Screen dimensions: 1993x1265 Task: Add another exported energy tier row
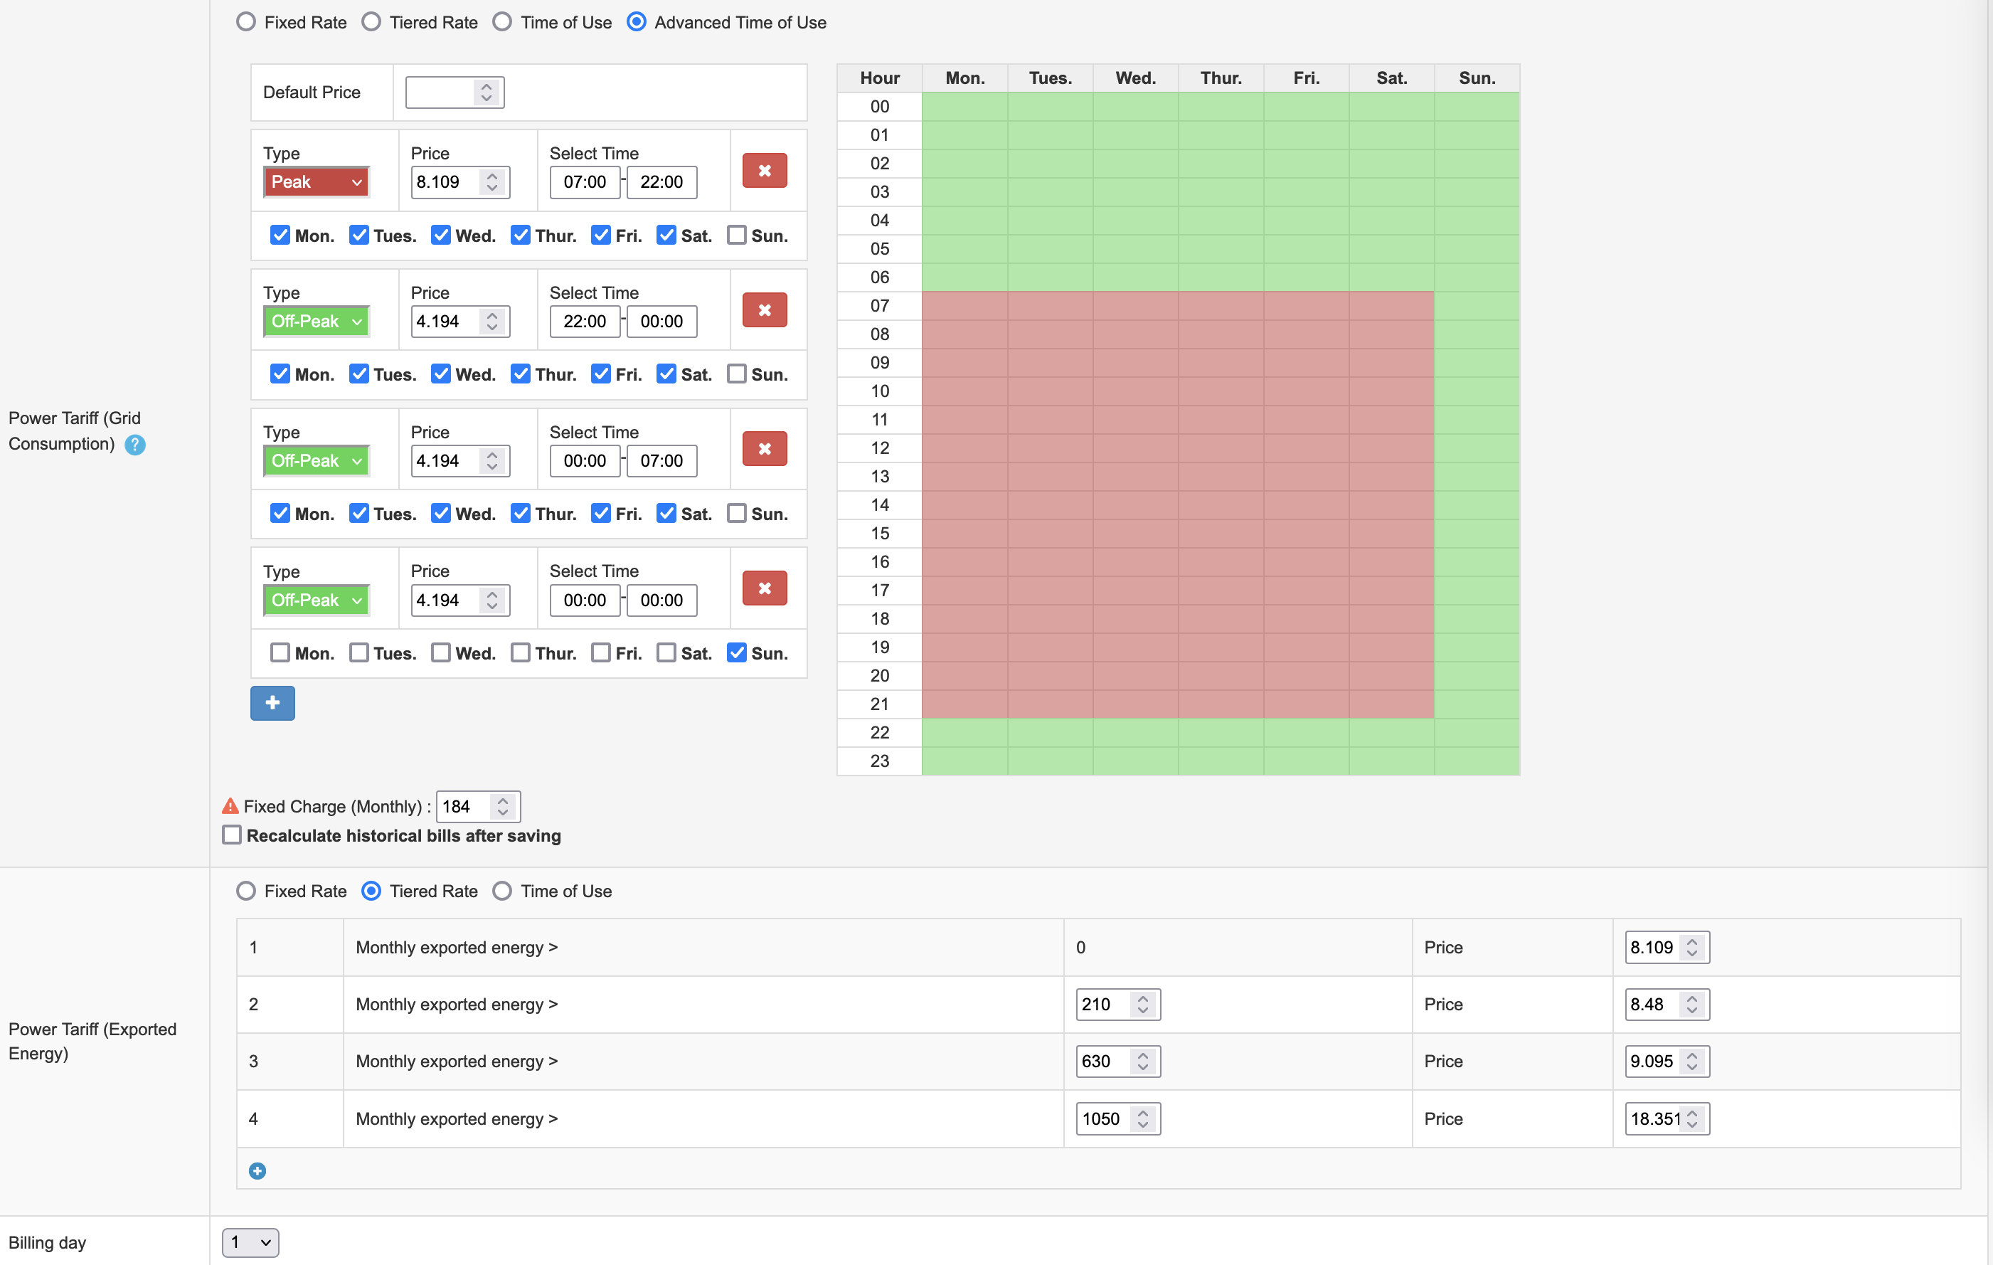pyautogui.click(x=257, y=1170)
